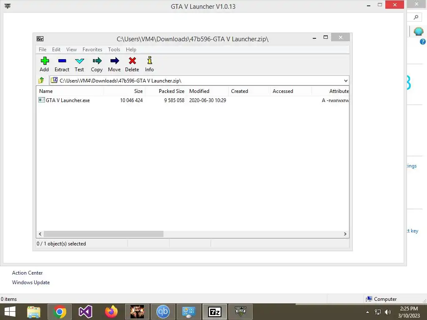Switch to GTA V Launcher taskbar icon
The height and width of the screenshot is (320, 427).
[x=241, y=312]
